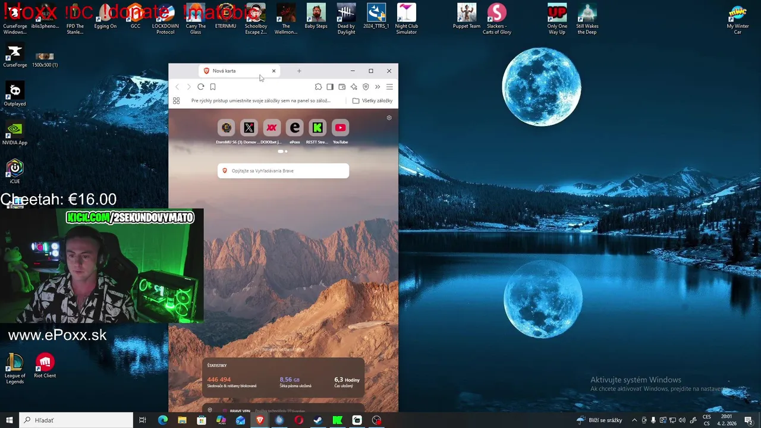The height and width of the screenshot is (428, 761).
Task: Expand hidden toolbar items chevron
Action: [378, 87]
